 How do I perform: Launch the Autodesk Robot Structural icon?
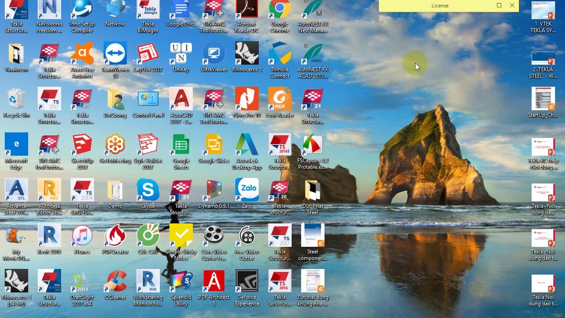coord(49,197)
